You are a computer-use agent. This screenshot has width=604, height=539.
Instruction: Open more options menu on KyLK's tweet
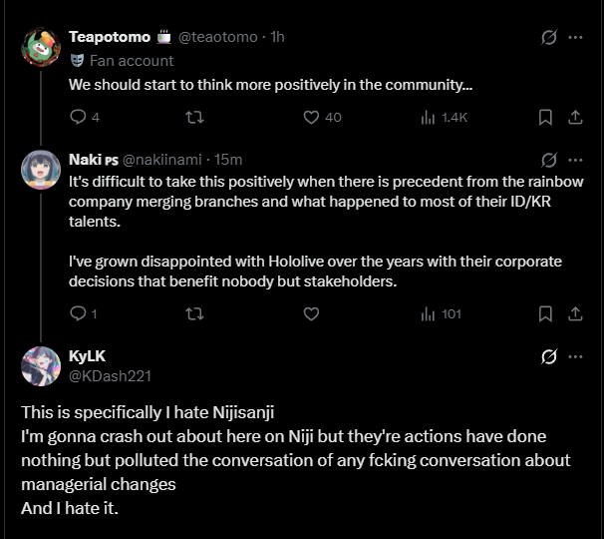tap(575, 356)
